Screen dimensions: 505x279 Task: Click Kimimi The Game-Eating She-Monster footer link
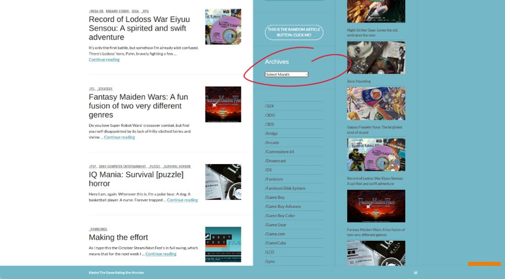click(x=116, y=273)
